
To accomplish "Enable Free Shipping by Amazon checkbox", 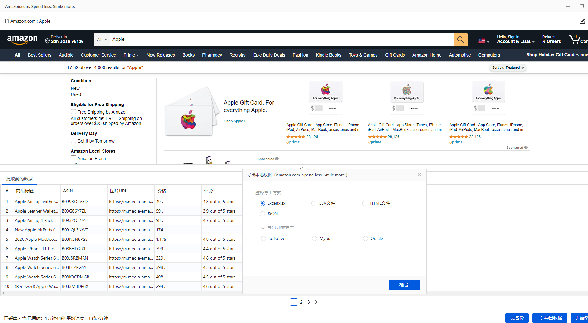I will point(73,112).
